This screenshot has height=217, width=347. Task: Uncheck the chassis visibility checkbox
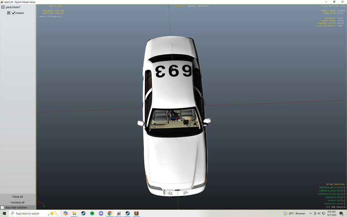point(13,13)
